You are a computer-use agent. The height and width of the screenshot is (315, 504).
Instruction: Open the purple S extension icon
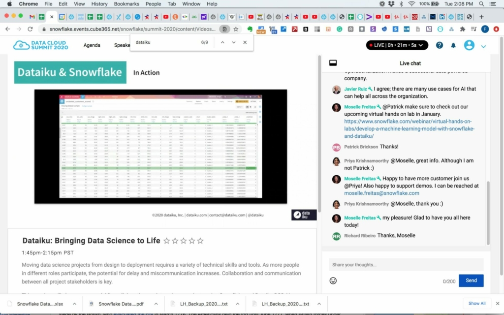pos(373,29)
